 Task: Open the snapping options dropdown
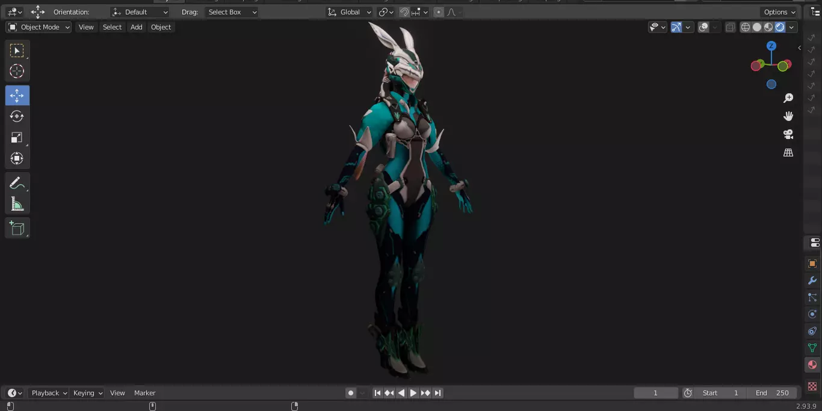(x=420, y=12)
